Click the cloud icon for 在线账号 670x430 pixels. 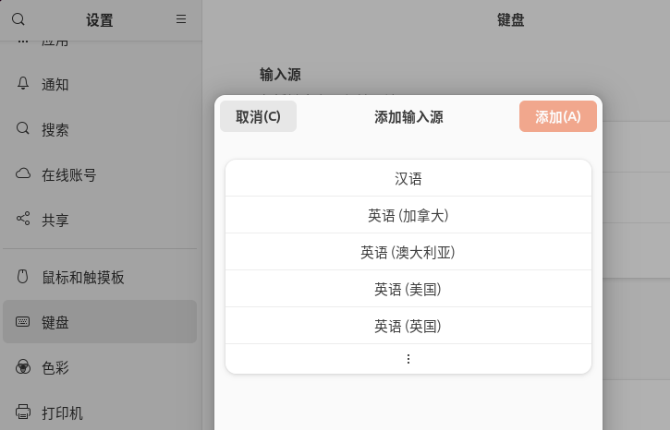[x=23, y=174]
